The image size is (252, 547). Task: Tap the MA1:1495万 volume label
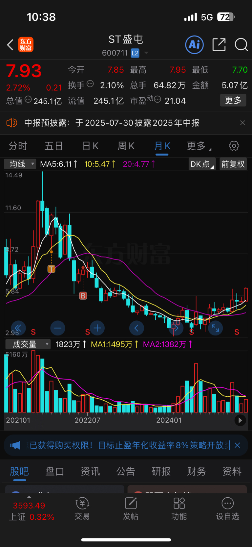click(115, 344)
